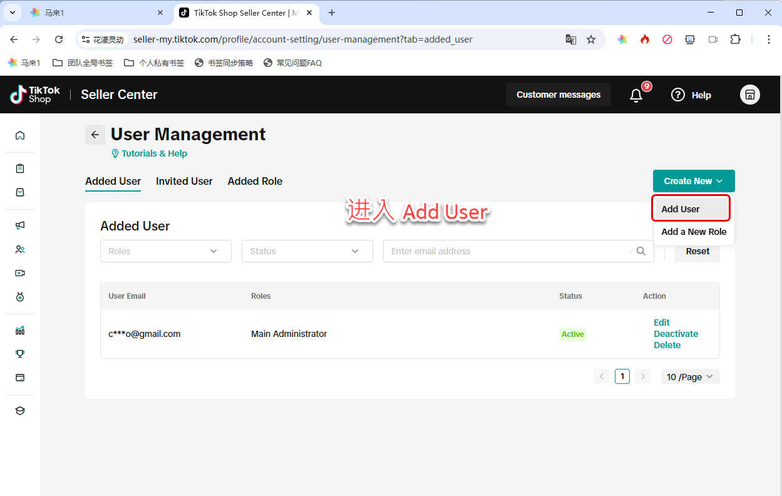Image resolution: width=782 pixels, height=496 pixels.
Task: Select Add User from the menu
Action: tap(681, 209)
